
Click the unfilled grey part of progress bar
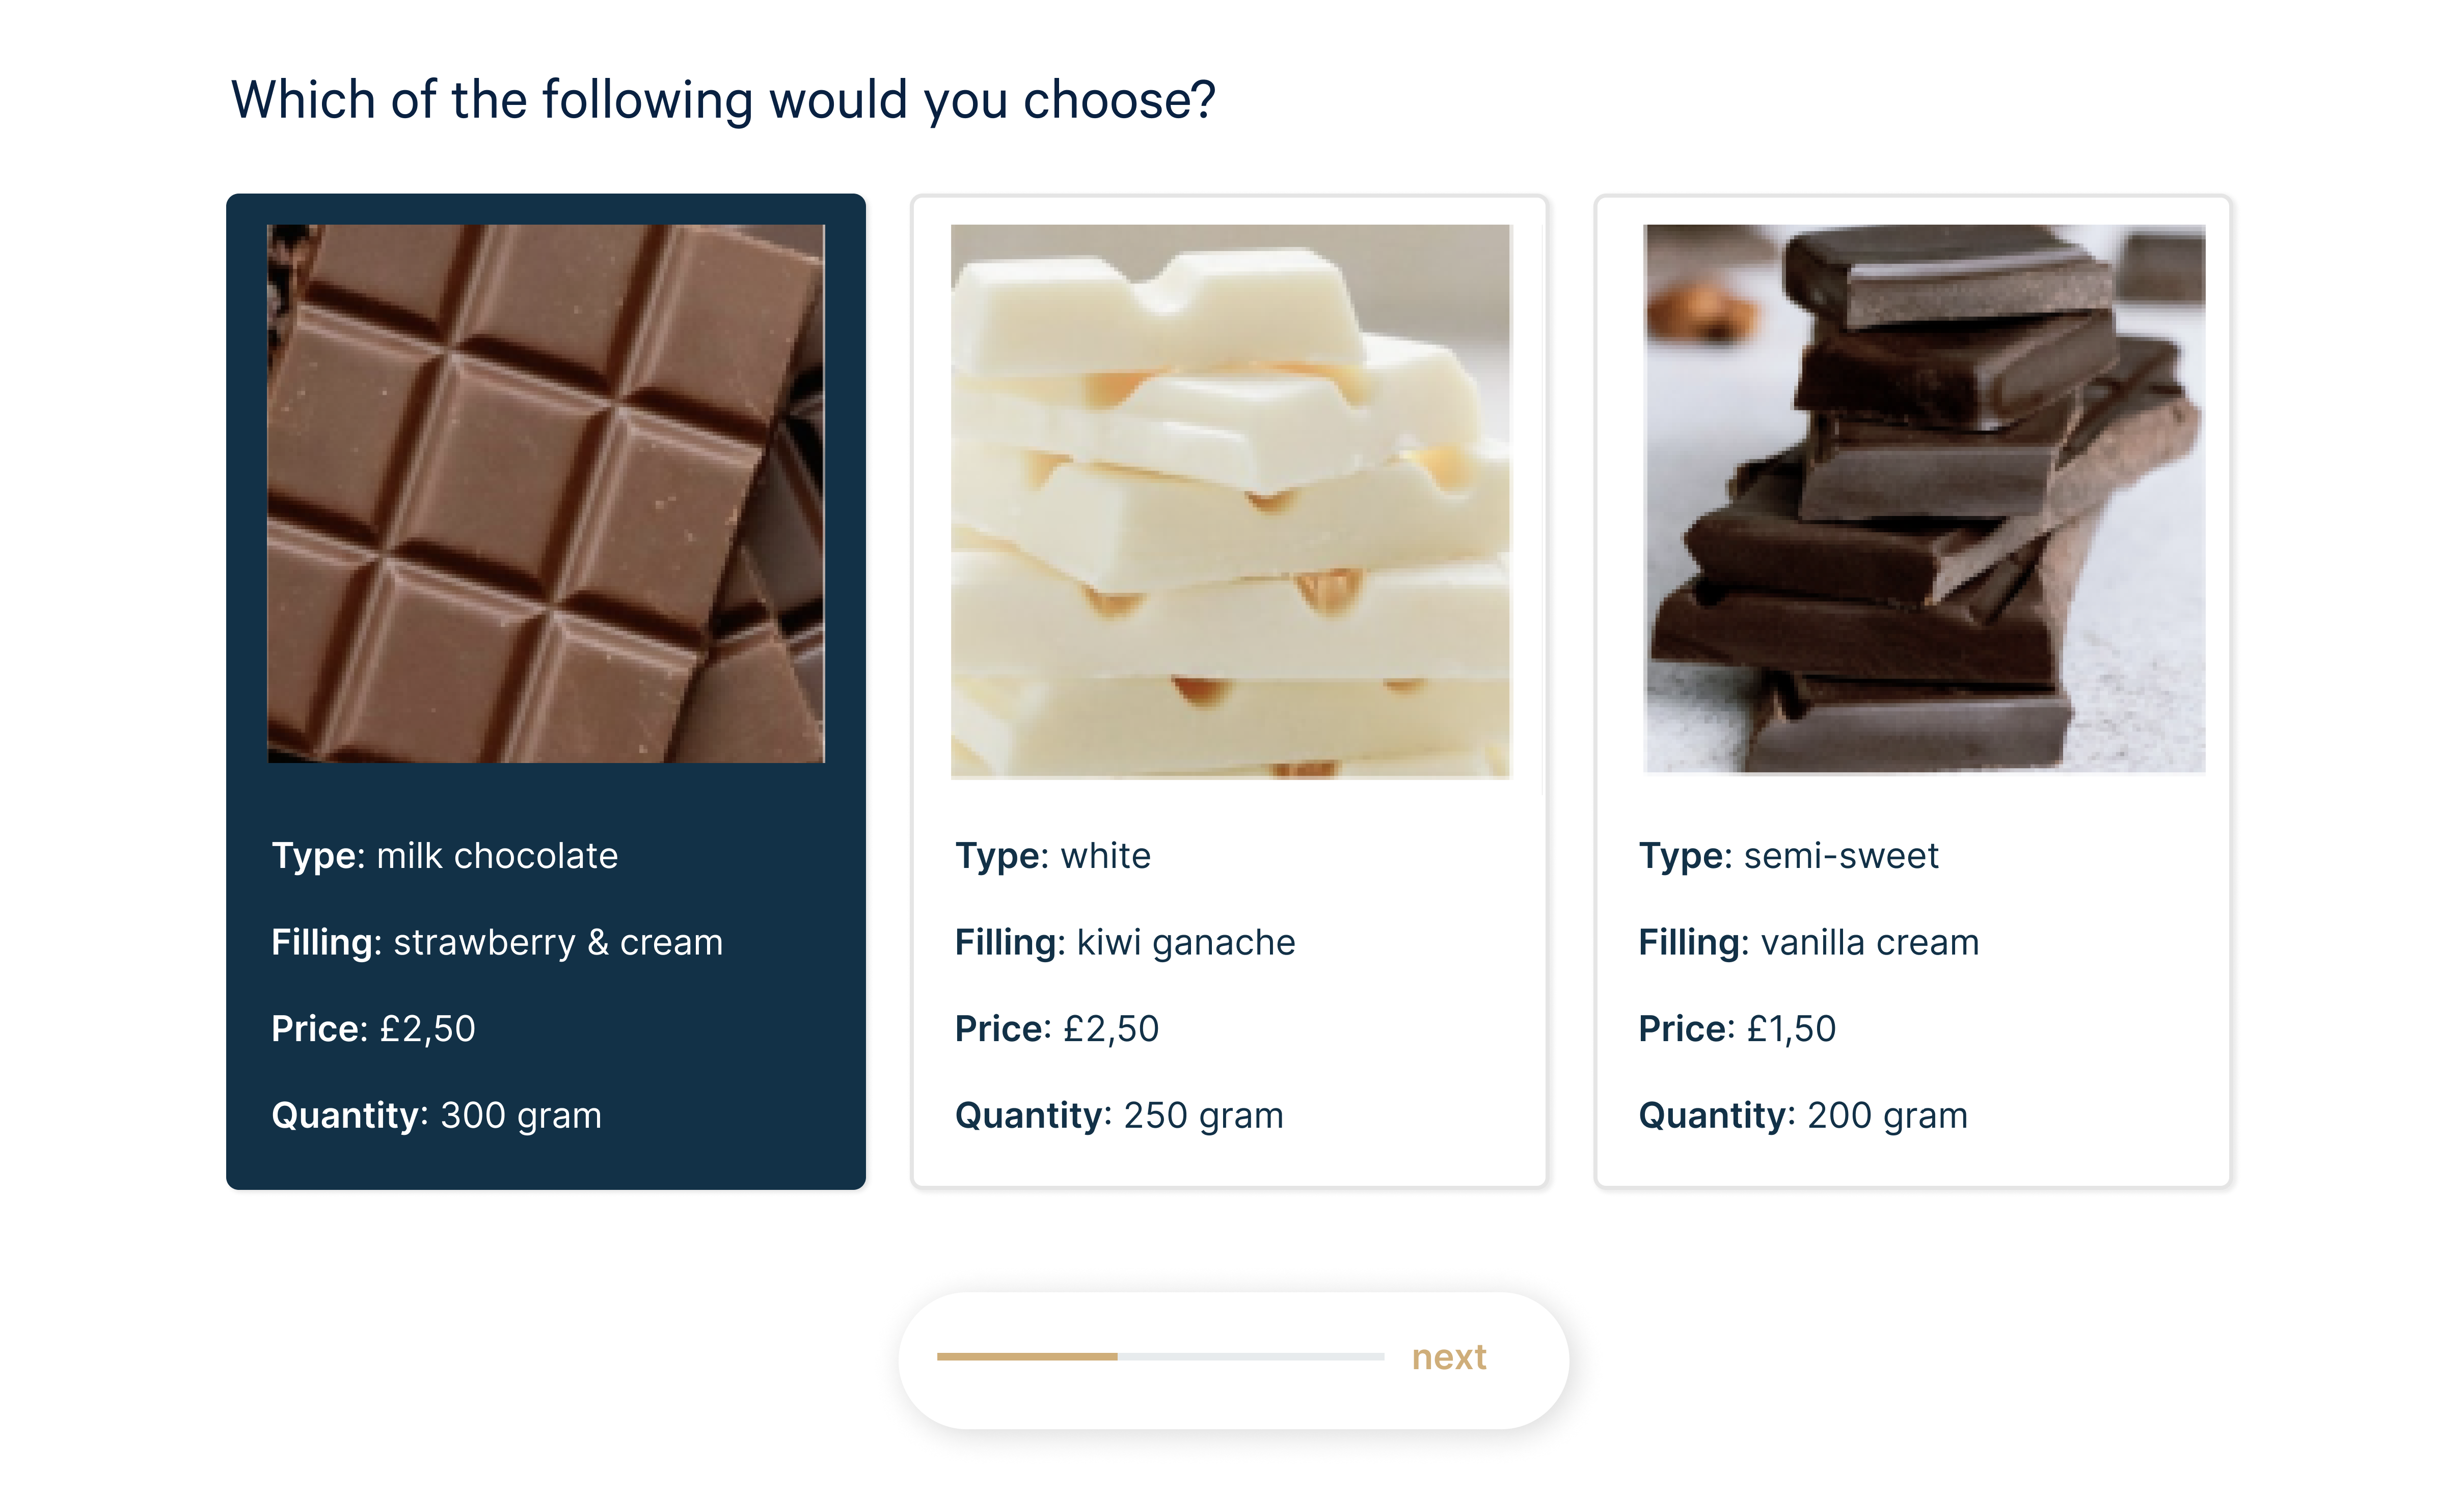[x=1250, y=1357]
